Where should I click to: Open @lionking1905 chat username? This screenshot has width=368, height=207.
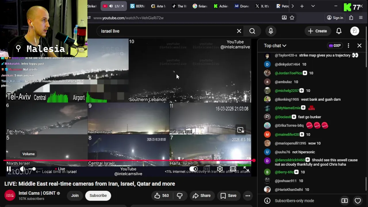coord(287,99)
